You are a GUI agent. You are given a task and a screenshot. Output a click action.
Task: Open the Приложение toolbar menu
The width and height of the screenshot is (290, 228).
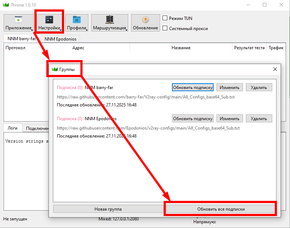tap(18, 23)
